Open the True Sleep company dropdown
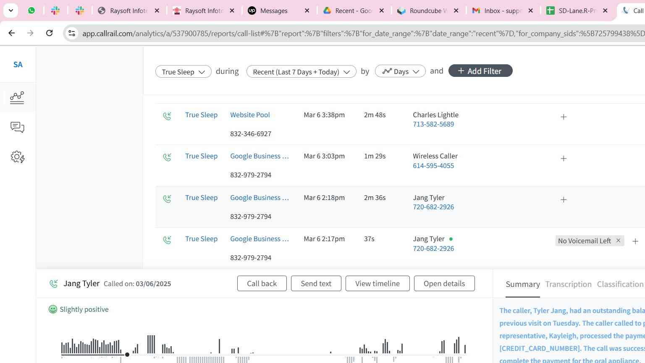645x363 pixels. point(184,71)
